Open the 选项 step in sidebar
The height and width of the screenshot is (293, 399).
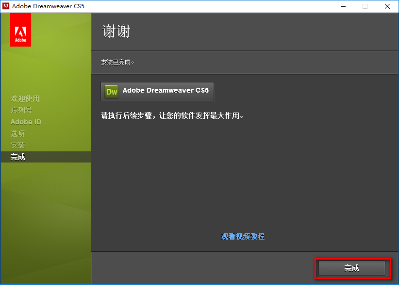click(18, 133)
